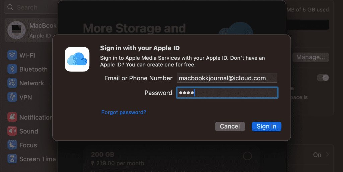Click inside the Password field
This screenshot has width=343, height=172.
tap(227, 93)
